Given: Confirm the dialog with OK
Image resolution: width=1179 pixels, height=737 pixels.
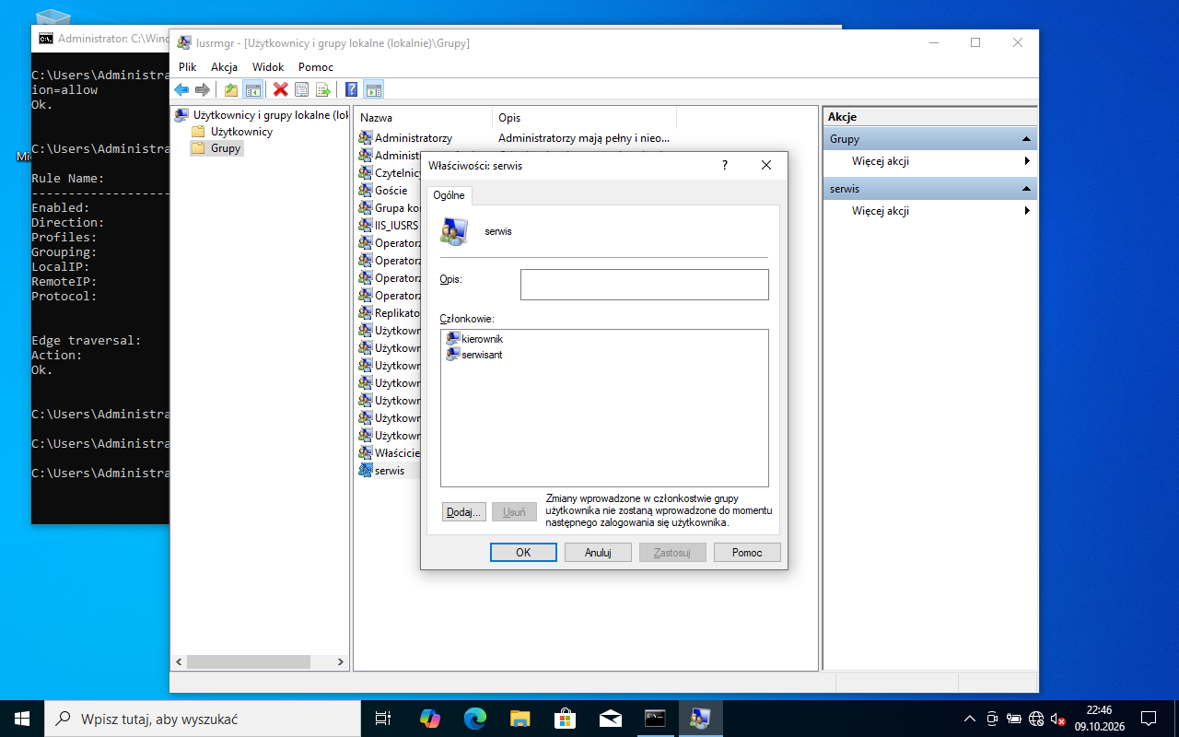Looking at the screenshot, I should click(523, 553).
